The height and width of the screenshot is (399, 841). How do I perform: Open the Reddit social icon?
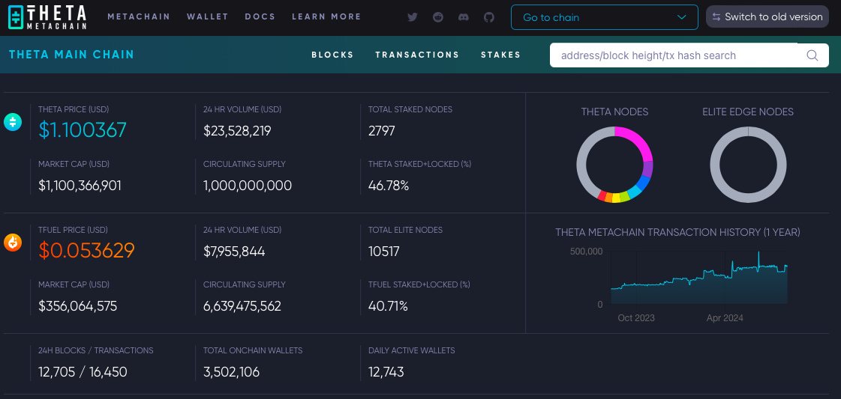click(x=438, y=17)
